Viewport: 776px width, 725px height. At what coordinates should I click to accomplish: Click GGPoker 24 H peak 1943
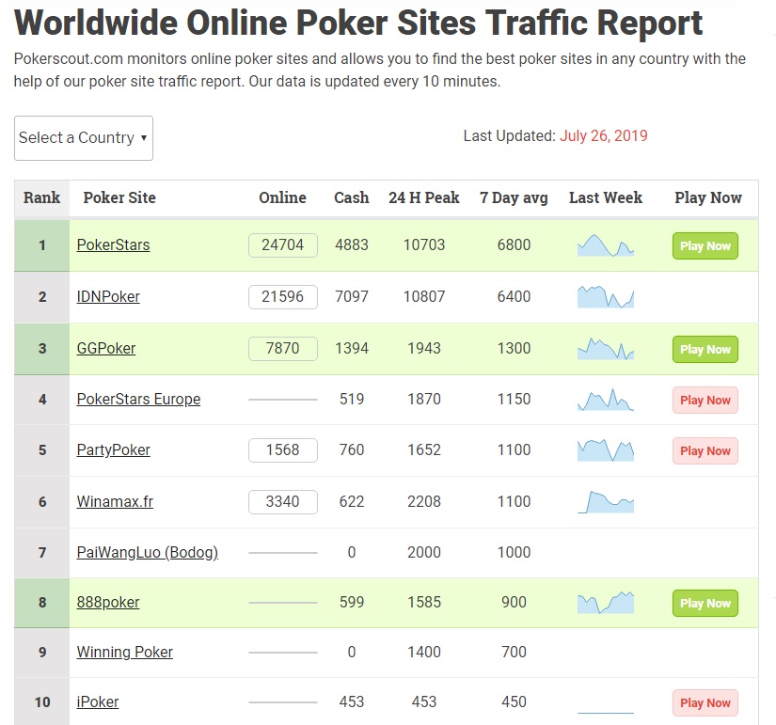424,349
